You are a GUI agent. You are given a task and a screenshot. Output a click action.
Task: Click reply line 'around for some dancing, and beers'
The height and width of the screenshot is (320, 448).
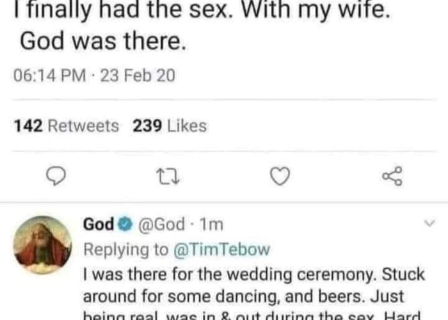point(243,298)
